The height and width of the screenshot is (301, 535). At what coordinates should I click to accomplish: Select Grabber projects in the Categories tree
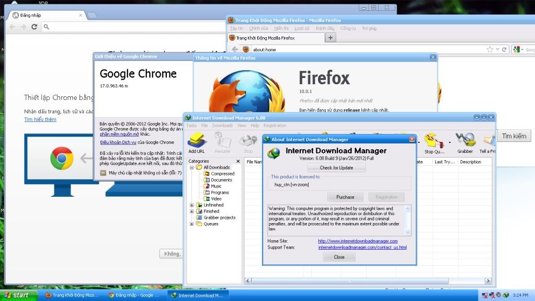tap(215, 217)
